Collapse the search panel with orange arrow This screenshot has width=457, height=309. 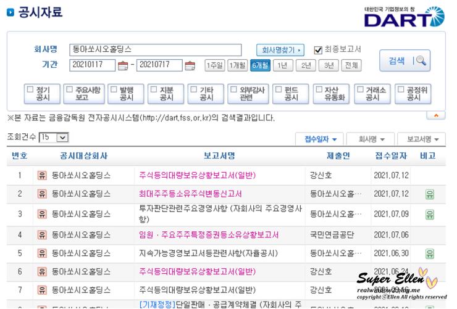(x=436, y=115)
